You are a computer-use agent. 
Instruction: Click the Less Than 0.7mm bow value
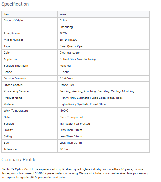pos(71,143)
